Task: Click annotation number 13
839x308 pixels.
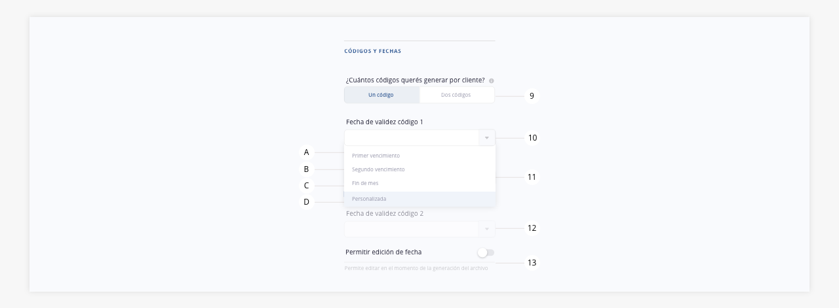Action: 532,263
